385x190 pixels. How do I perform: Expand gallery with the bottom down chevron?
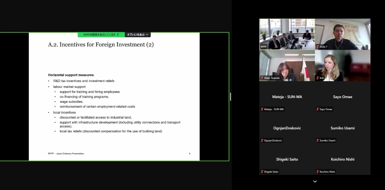(315, 182)
